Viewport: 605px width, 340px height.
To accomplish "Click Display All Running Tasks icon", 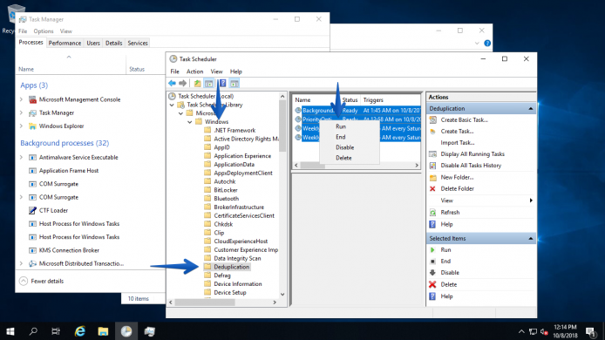I will pos(433,154).
